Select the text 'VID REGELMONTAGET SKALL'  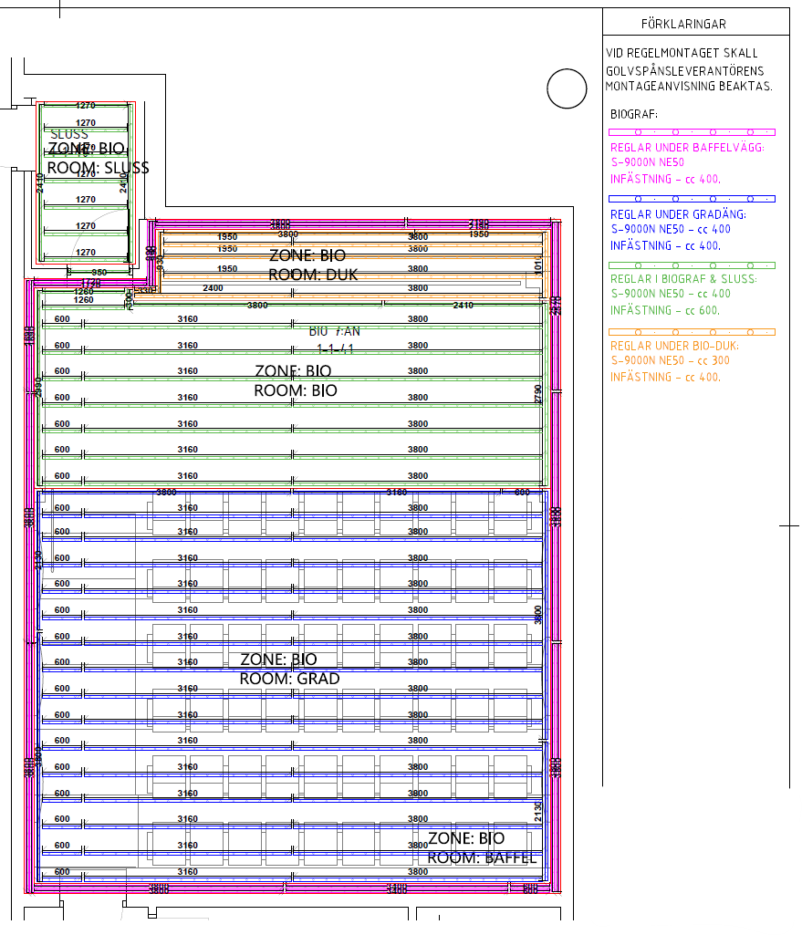point(682,53)
